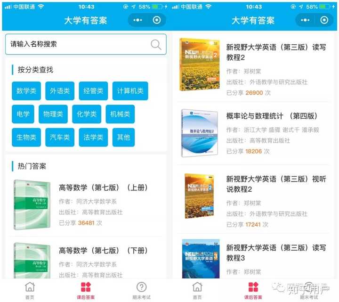
Task: Select the 法学类 category
Action: click(93, 138)
